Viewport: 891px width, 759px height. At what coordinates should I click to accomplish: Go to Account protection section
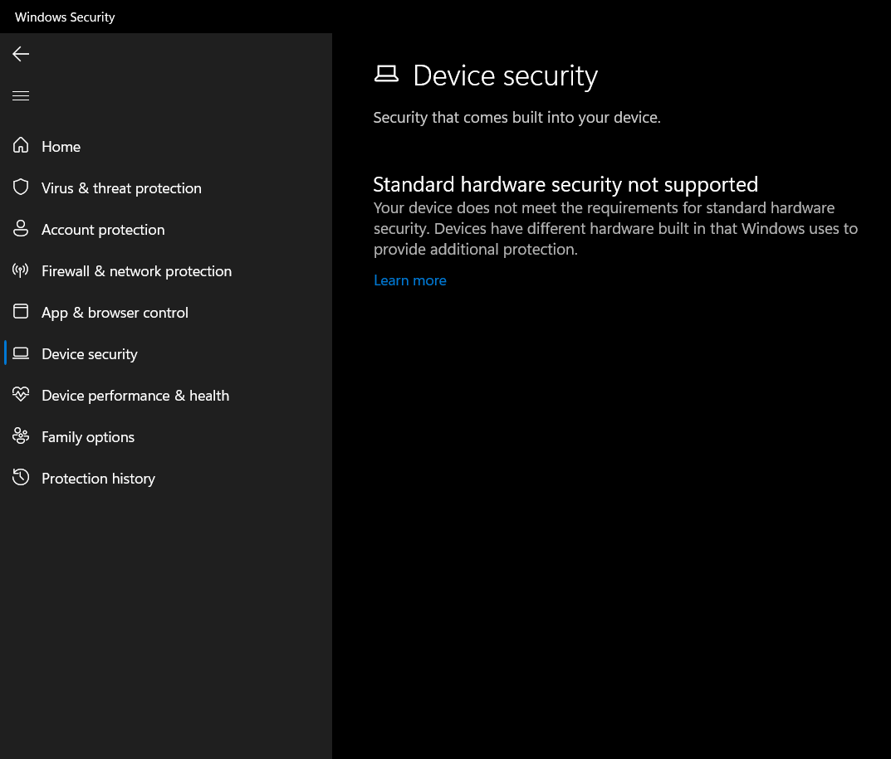[x=103, y=229]
